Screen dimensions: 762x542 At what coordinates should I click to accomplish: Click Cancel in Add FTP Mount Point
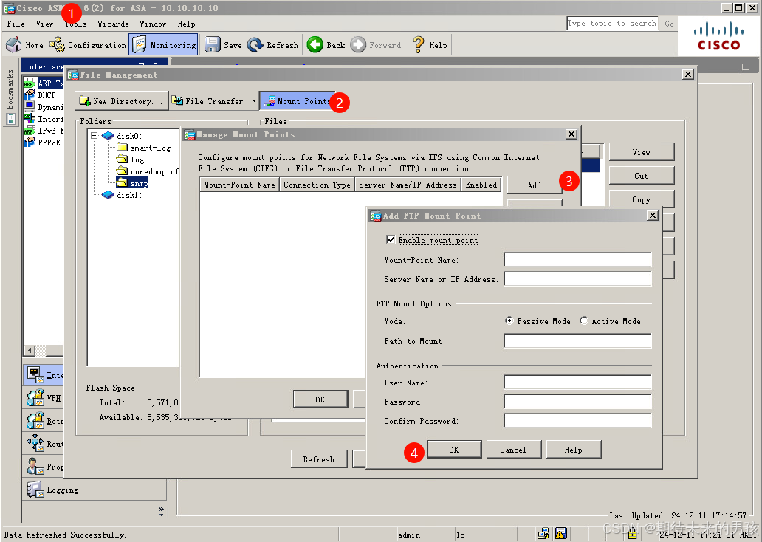[513, 450]
